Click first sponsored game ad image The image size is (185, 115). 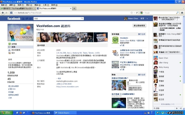pos(119,85)
